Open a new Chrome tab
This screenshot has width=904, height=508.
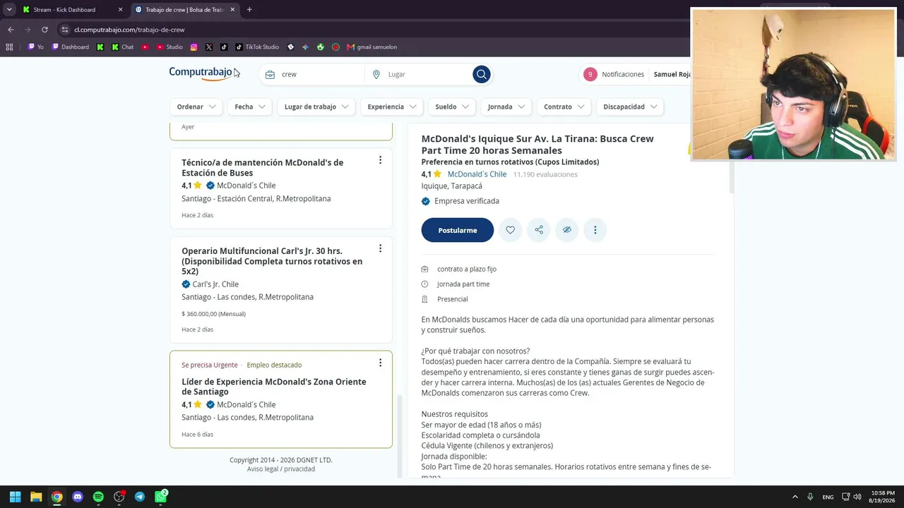click(249, 10)
